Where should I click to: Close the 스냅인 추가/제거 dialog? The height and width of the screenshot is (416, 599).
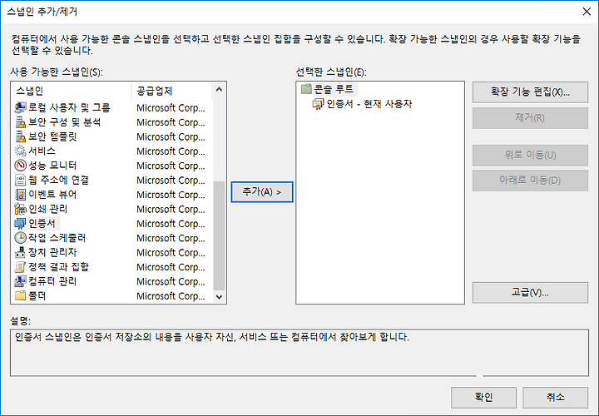pos(587,12)
